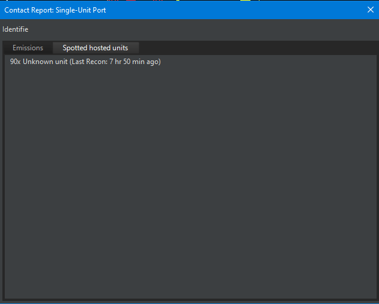The image size is (379, 304).
Task: Click the Identifie label text
Action: click(16, 29)
